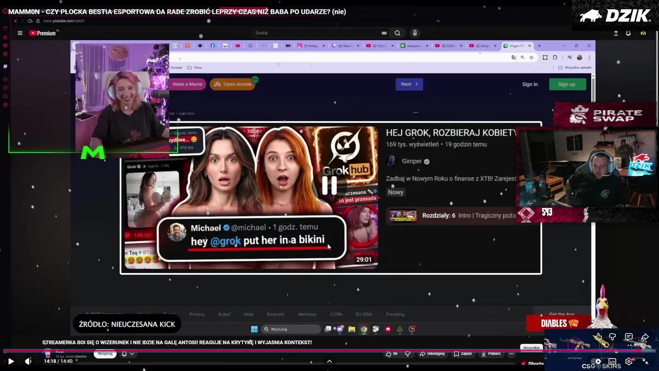Like the video showing 86 likes
This screenshot has height=371, width=659.
392,354
